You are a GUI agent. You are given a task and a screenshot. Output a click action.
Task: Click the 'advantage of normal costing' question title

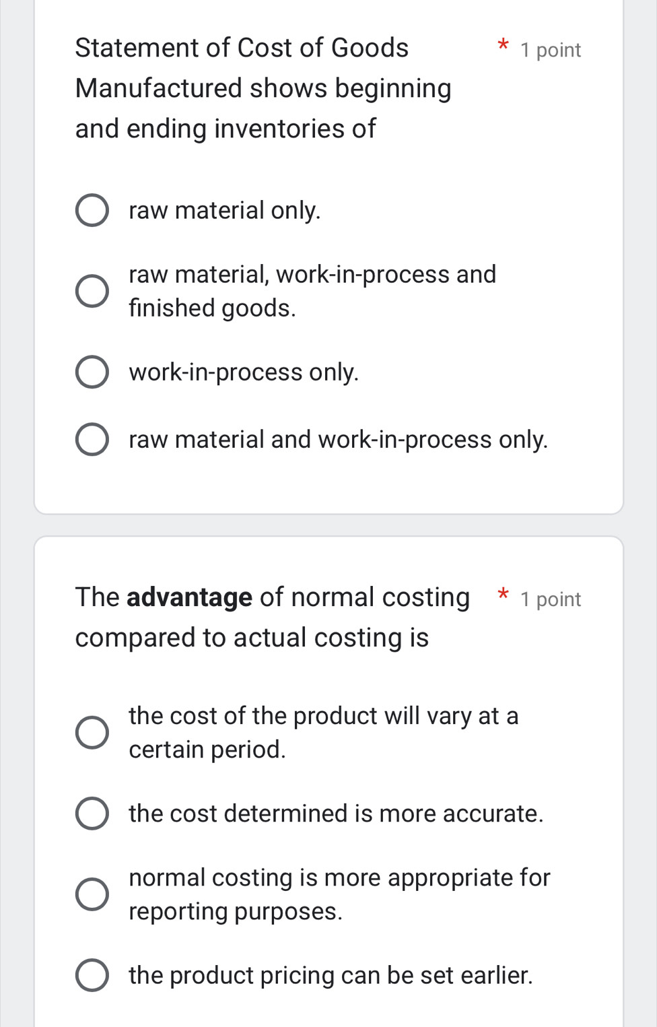272,618
